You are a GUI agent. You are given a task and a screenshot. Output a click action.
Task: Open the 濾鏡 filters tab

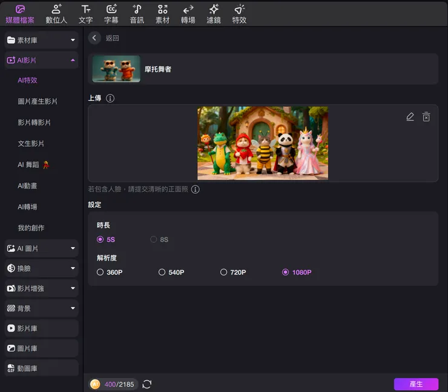click(214, 14)
